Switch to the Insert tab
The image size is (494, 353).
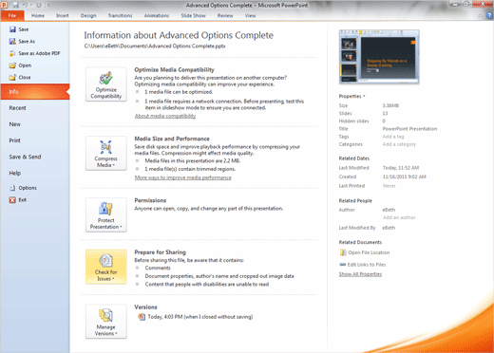[x=63, y=15]
